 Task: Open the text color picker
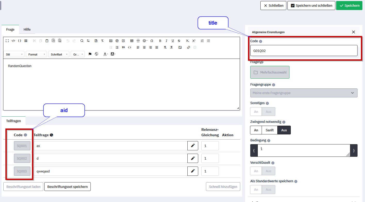(105, 54)
